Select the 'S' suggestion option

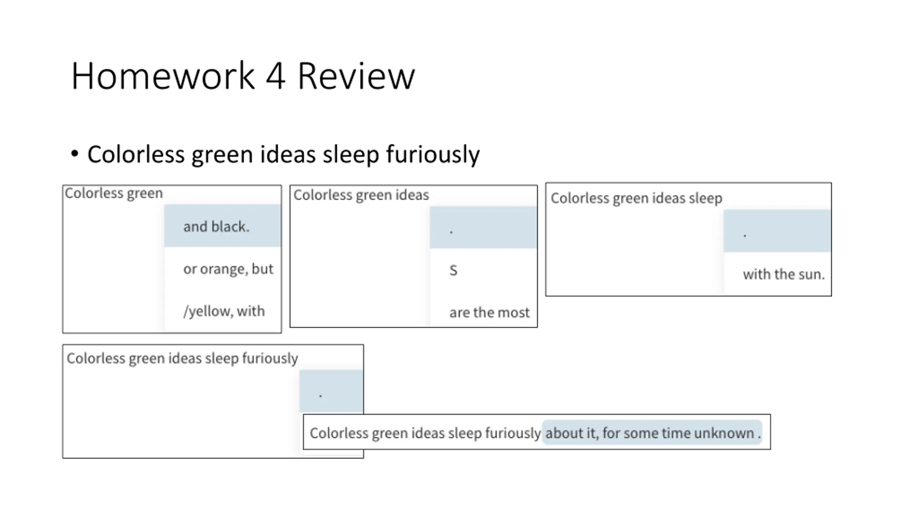tap(453, 270)
